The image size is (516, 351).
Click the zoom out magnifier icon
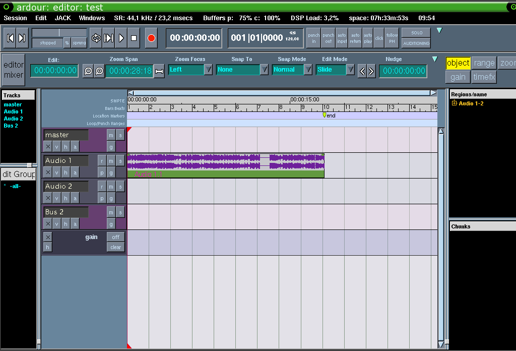[x=88, y=71]
